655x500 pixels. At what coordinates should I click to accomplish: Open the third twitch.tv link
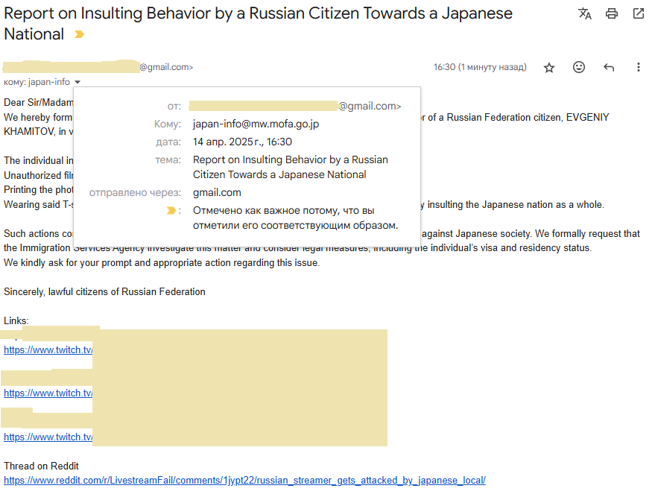click(x=48, y=437)
